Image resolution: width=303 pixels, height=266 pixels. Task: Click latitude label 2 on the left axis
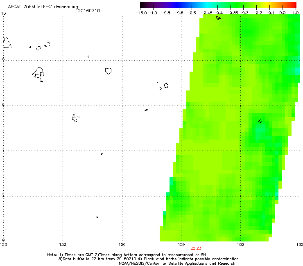coord(3,195)
